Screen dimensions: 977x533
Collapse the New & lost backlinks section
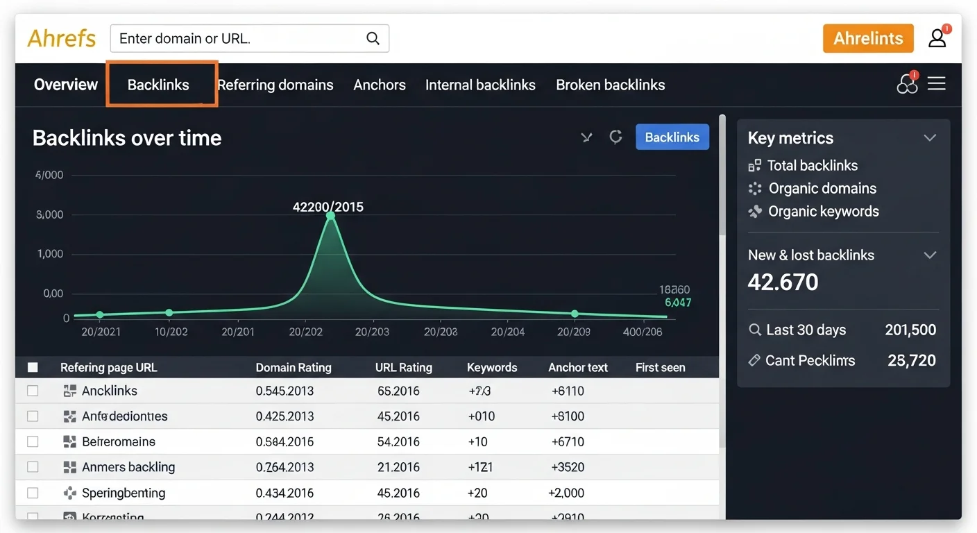click(x=930, y=255)
